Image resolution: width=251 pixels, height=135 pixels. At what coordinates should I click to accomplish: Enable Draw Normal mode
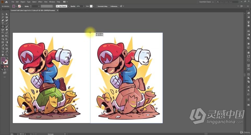click(2, 70)
